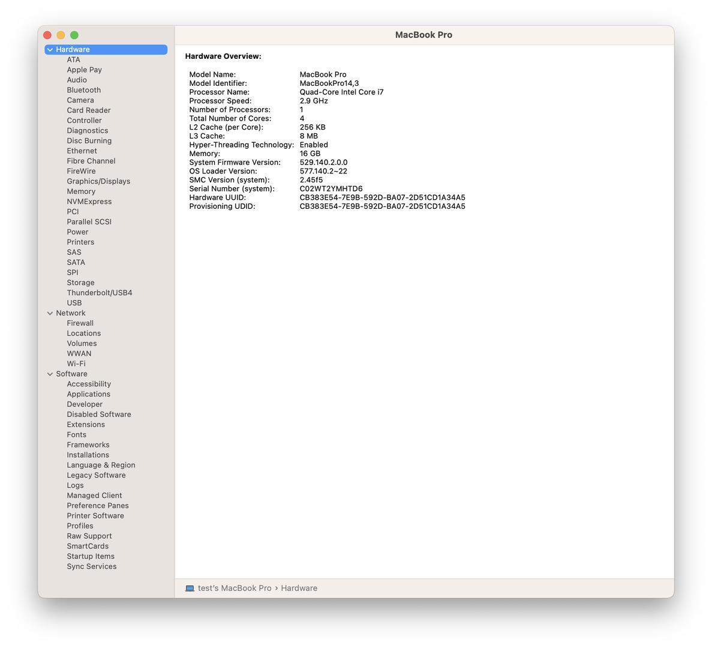Select Preference Panes entry
This screenshot has width=712, height=648.
98,506
